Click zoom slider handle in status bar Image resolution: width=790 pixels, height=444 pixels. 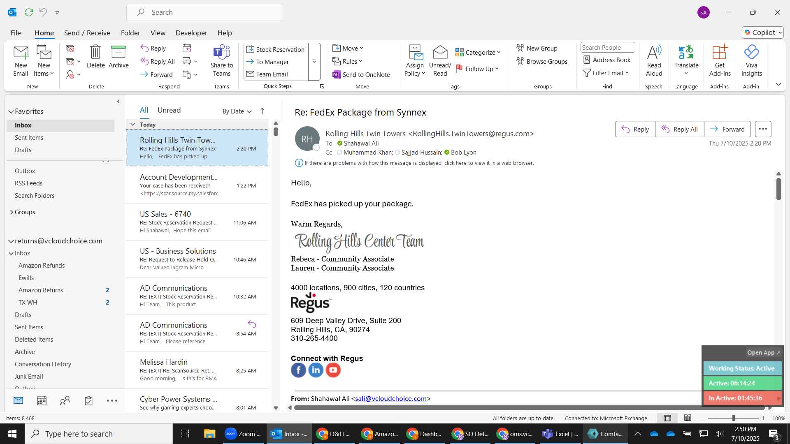coord(733,418)
